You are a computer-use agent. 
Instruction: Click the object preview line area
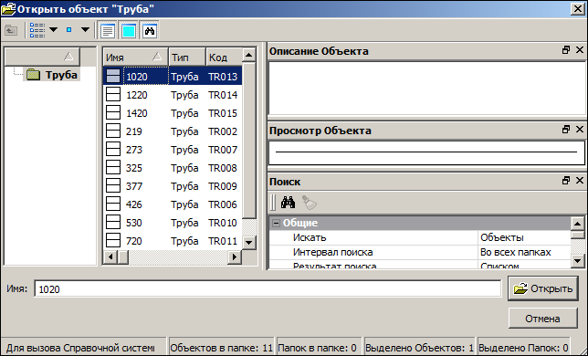(426, 152)
